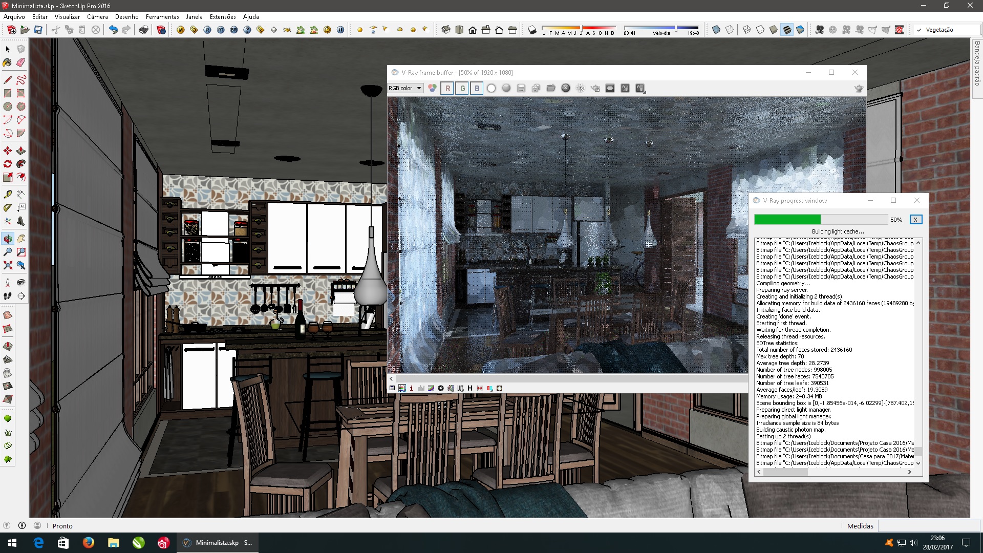Open the Extensões menu

(x=223, y=16)
